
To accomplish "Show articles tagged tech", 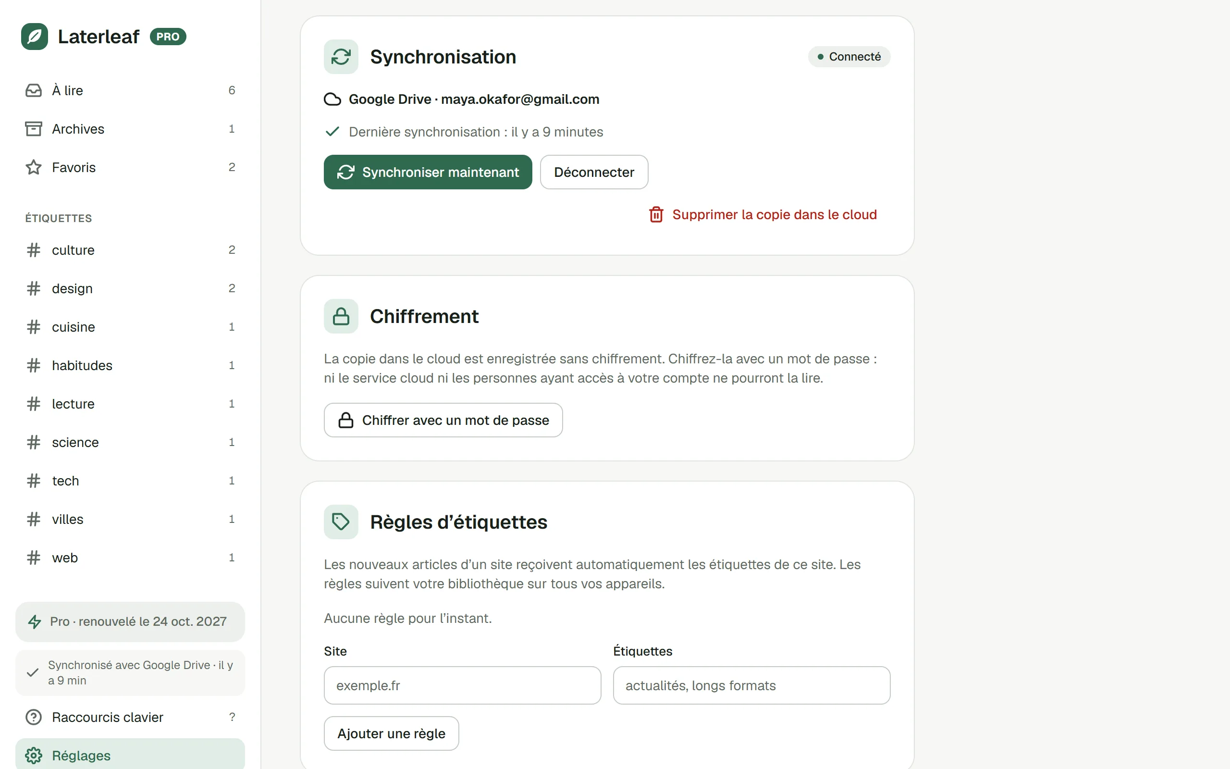I will (x=130, y=481).
